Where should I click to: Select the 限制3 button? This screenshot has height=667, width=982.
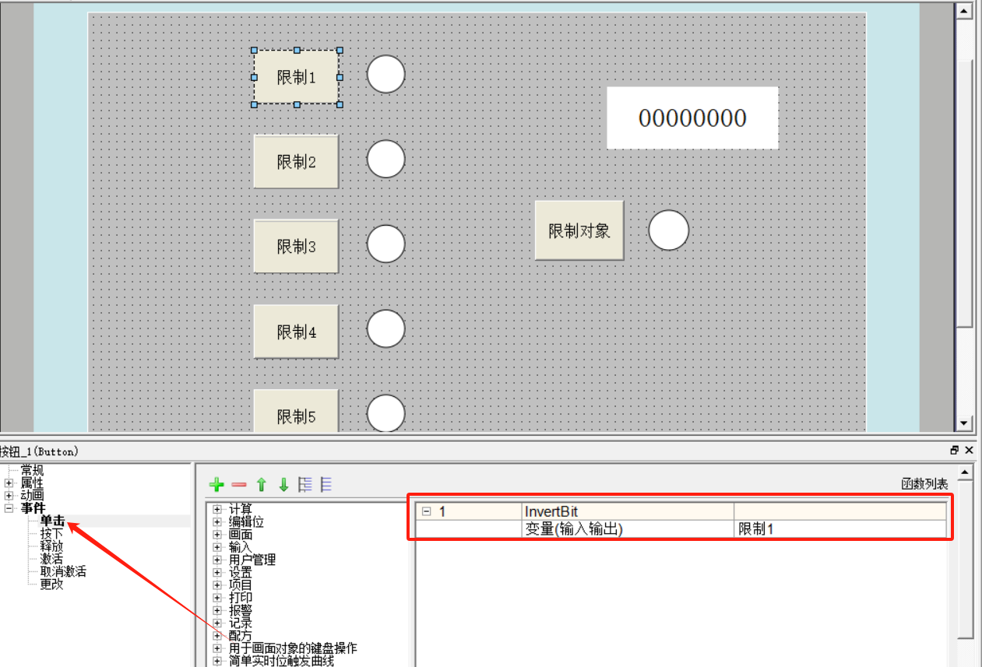point(296,247)
